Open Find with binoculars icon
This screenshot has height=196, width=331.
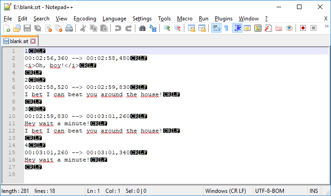[x=142, y=28]
